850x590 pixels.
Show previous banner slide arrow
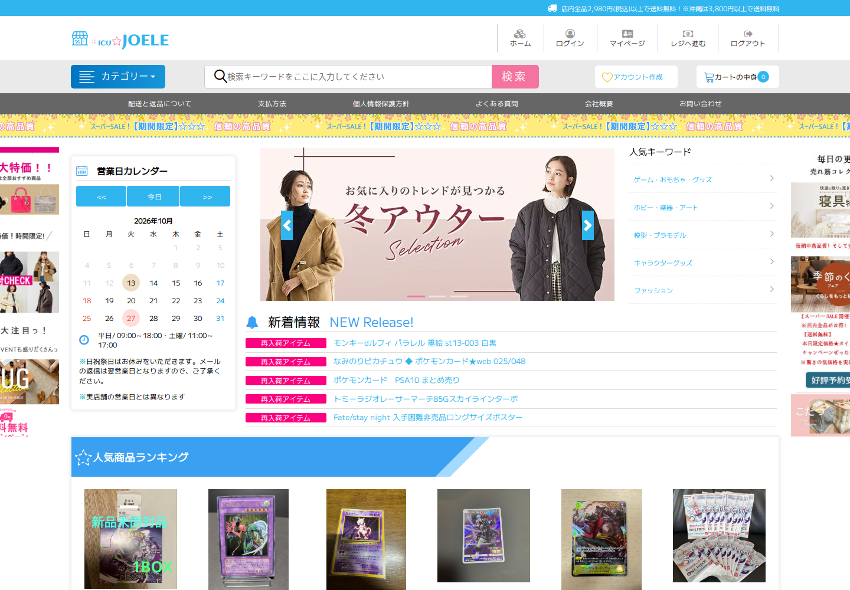287,225
